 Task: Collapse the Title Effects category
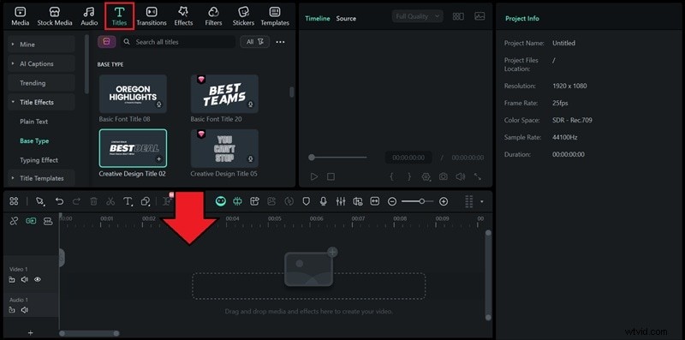coord(41,102)
